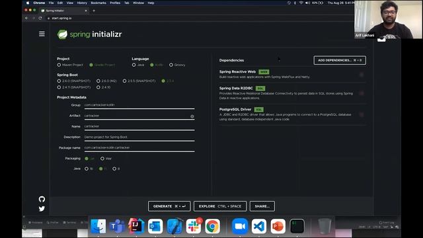Click the volume icon in menu bar
This screenshot has height=238, width=423.
pyautogui.click(x=307, y=3)
